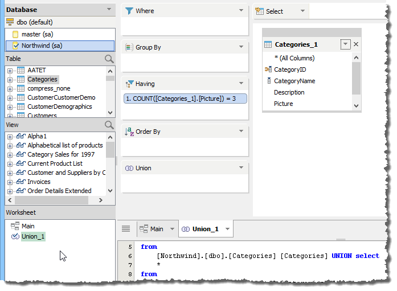This screenshot has height=291, width=397.
Task: Select Main in the Worksheet list
Action: click(28, 226)
